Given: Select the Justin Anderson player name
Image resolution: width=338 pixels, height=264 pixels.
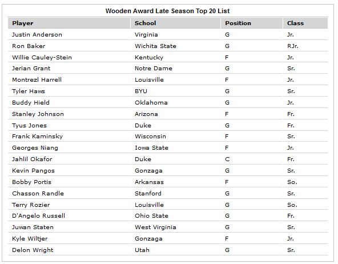Looking at the screenshot, I should click(37, 35).
